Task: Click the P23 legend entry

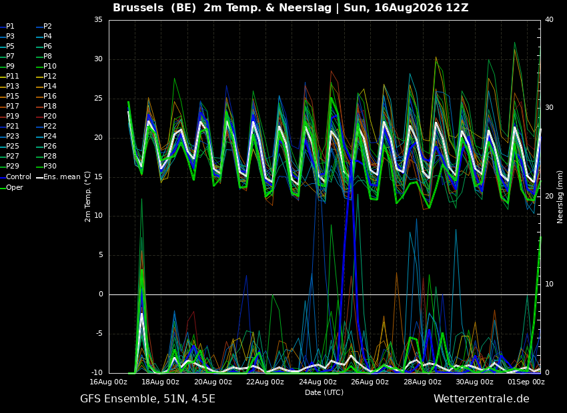Action: pyautogui.click(x=9, y=136)
